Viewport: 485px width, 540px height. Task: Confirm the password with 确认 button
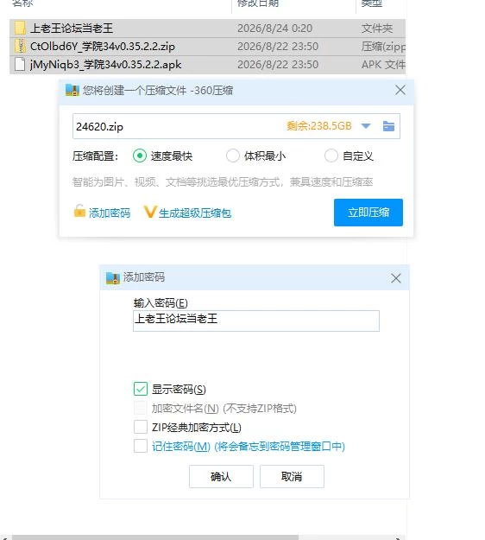click(x=221, y=477)
